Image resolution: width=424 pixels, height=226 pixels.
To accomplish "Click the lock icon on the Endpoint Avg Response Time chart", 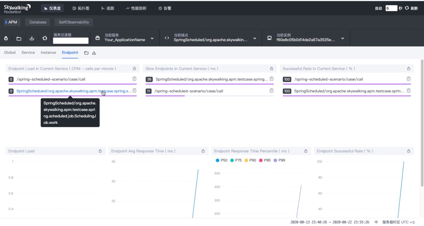I will click(203, 151).
